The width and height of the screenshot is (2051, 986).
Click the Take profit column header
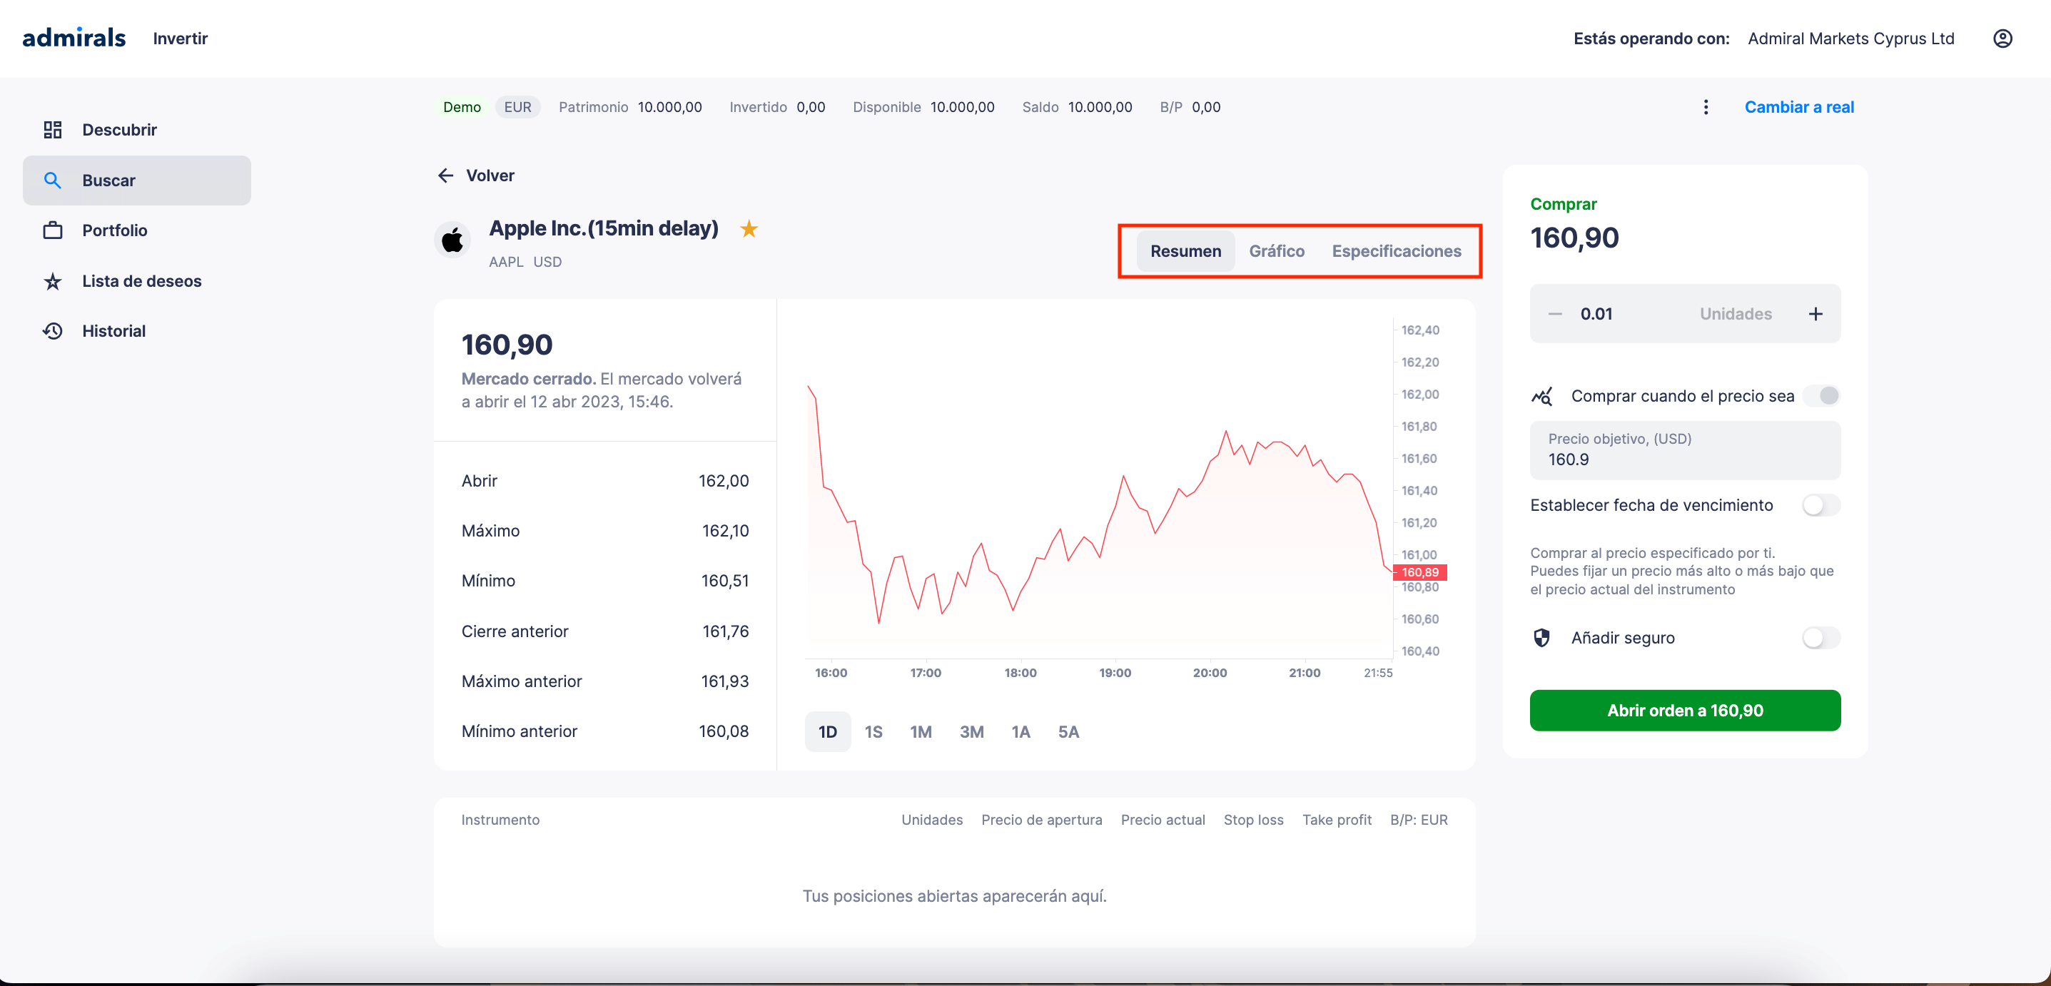coord(1337,820)
